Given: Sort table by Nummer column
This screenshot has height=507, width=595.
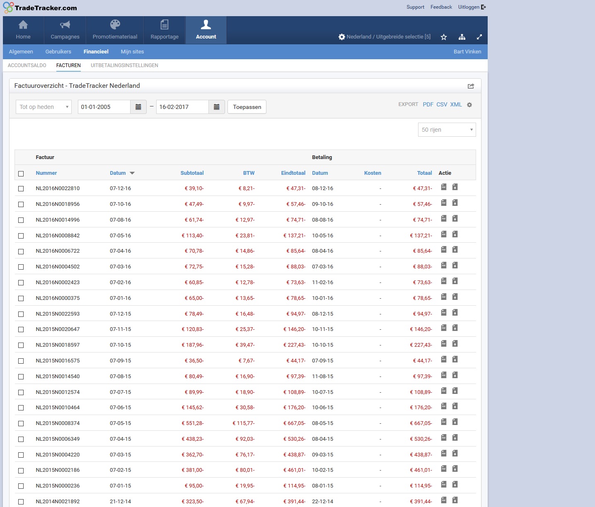Looking at the screenshot, I should pos(46,173).
